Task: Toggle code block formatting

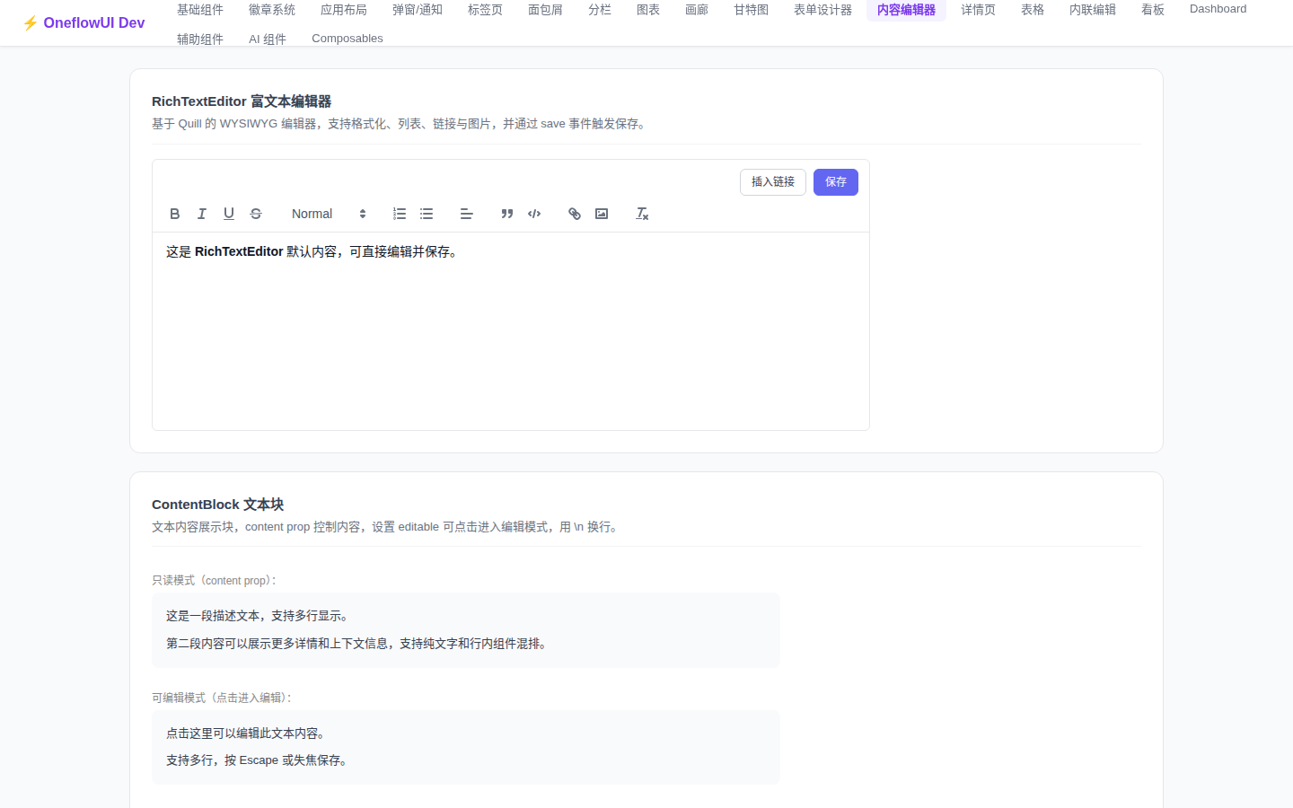Action: click(x=534, y=214)
